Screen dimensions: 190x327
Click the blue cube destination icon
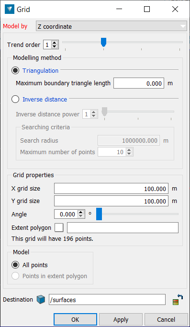coord(41,300)
